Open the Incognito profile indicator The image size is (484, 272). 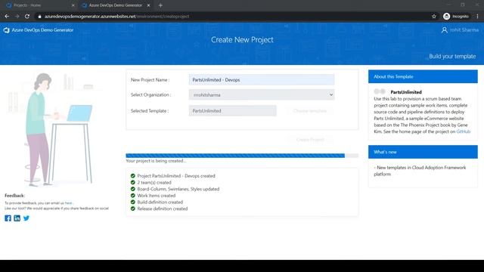456,17
